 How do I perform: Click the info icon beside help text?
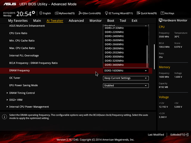click(x=4, y=117)
